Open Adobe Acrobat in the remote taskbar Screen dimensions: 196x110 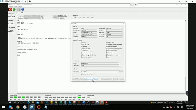click(x=107, y=102)
